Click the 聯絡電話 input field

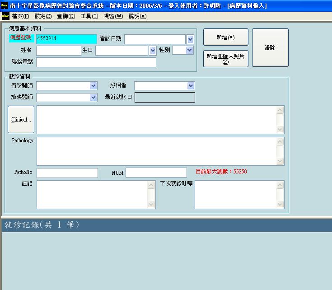click(96, 62)
